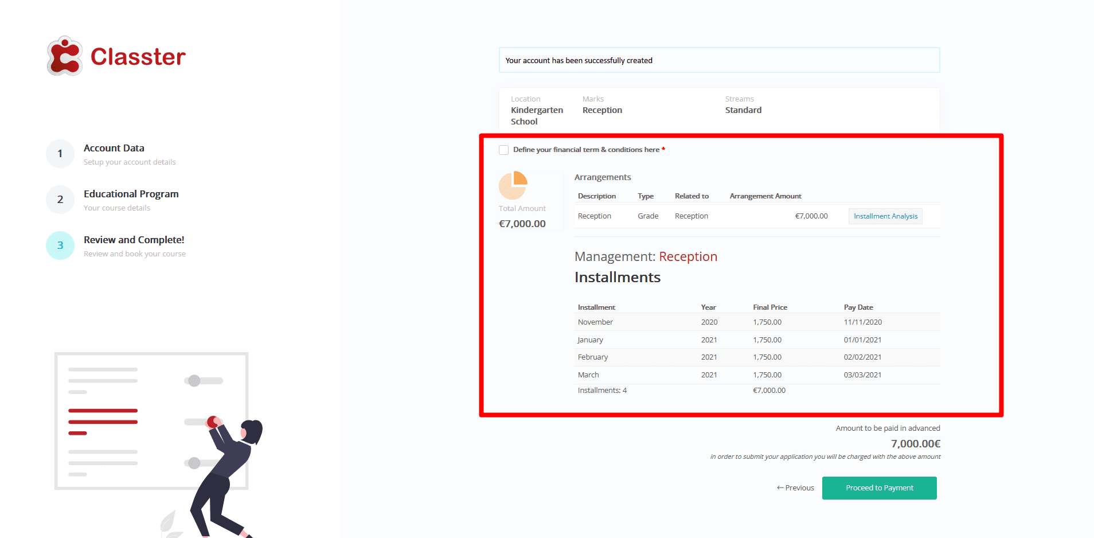Click the Installment column header
Screen dimensions: 1094x538
click(x=596, y=307)
